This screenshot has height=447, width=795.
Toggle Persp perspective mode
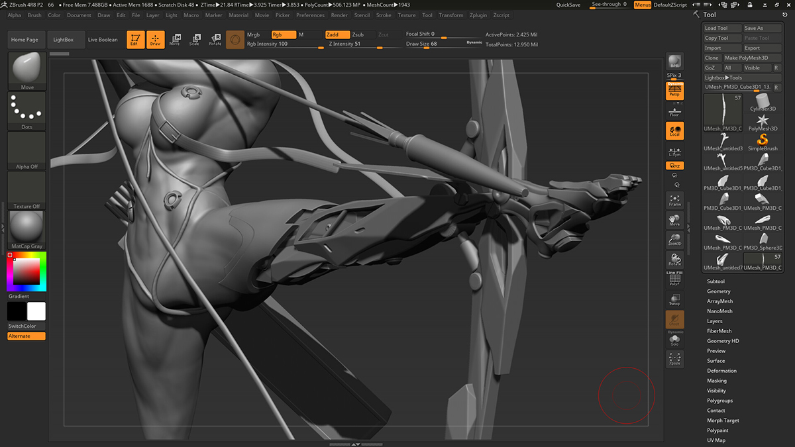tap(674, 91)
